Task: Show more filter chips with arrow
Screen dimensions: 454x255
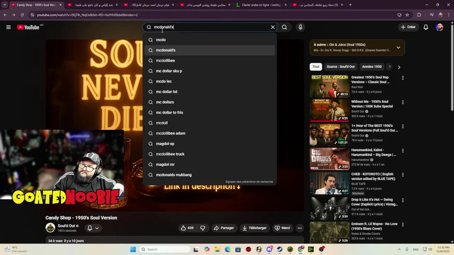Action: point(399,67)
